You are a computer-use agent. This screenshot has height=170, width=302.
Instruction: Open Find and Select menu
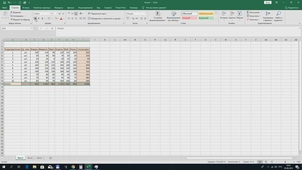click(278, 16)
